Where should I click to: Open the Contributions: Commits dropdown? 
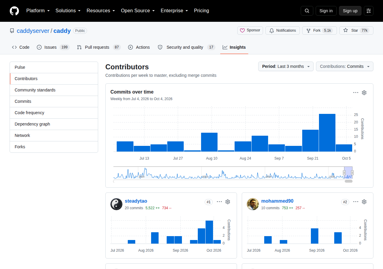[345, 66]
